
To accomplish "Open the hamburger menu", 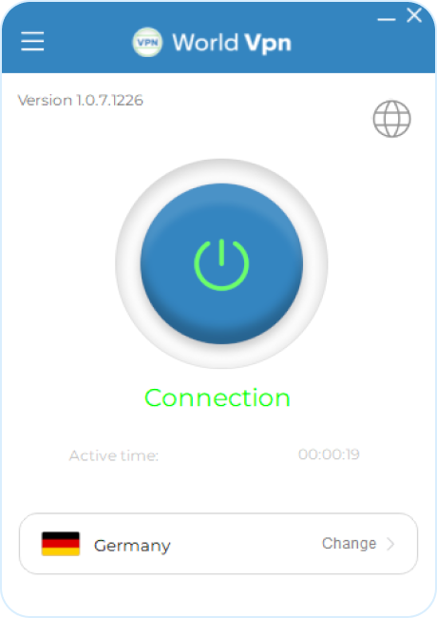I will point(32,42).
